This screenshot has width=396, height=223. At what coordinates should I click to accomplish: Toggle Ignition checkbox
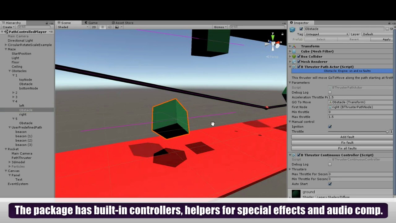[x=330, y=127]
